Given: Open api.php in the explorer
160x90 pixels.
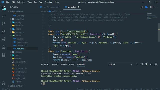Looking at the screenshot, I should pyautogui.click(x=20, y=39).
